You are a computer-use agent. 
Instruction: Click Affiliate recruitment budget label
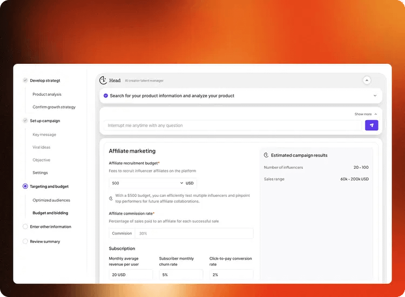(134, 163)
